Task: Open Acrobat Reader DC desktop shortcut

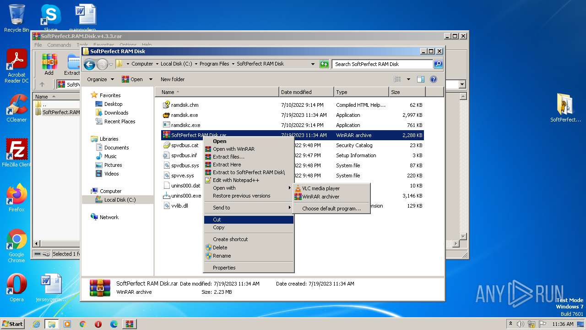Action: click(16, 66)
